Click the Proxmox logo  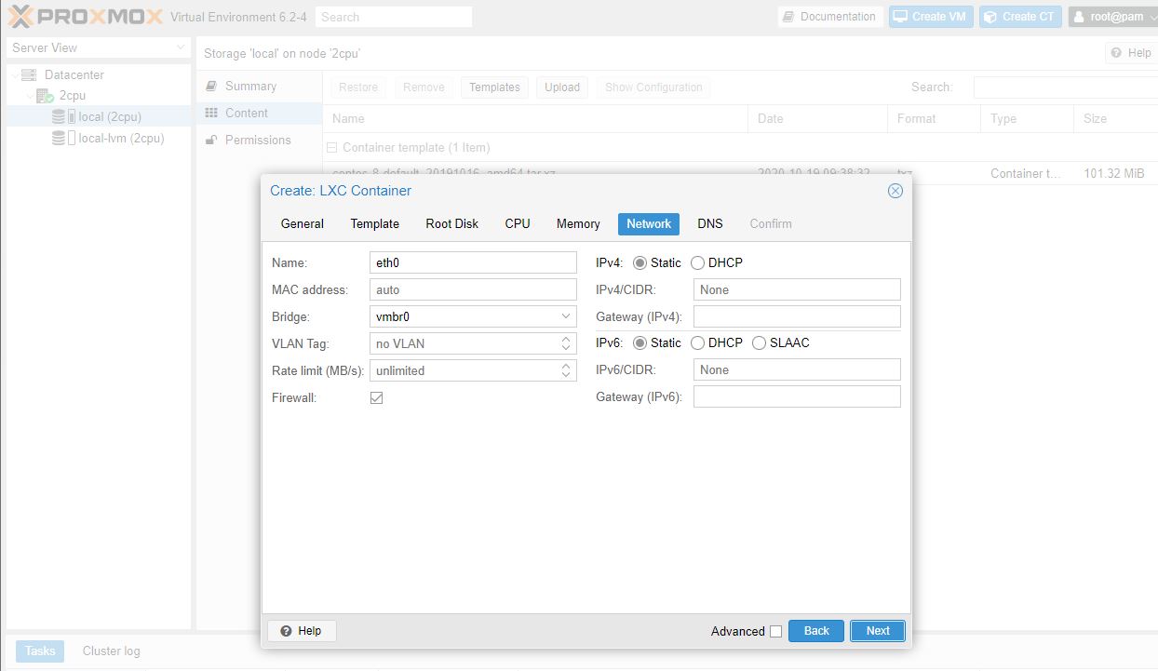pos(85,17)
